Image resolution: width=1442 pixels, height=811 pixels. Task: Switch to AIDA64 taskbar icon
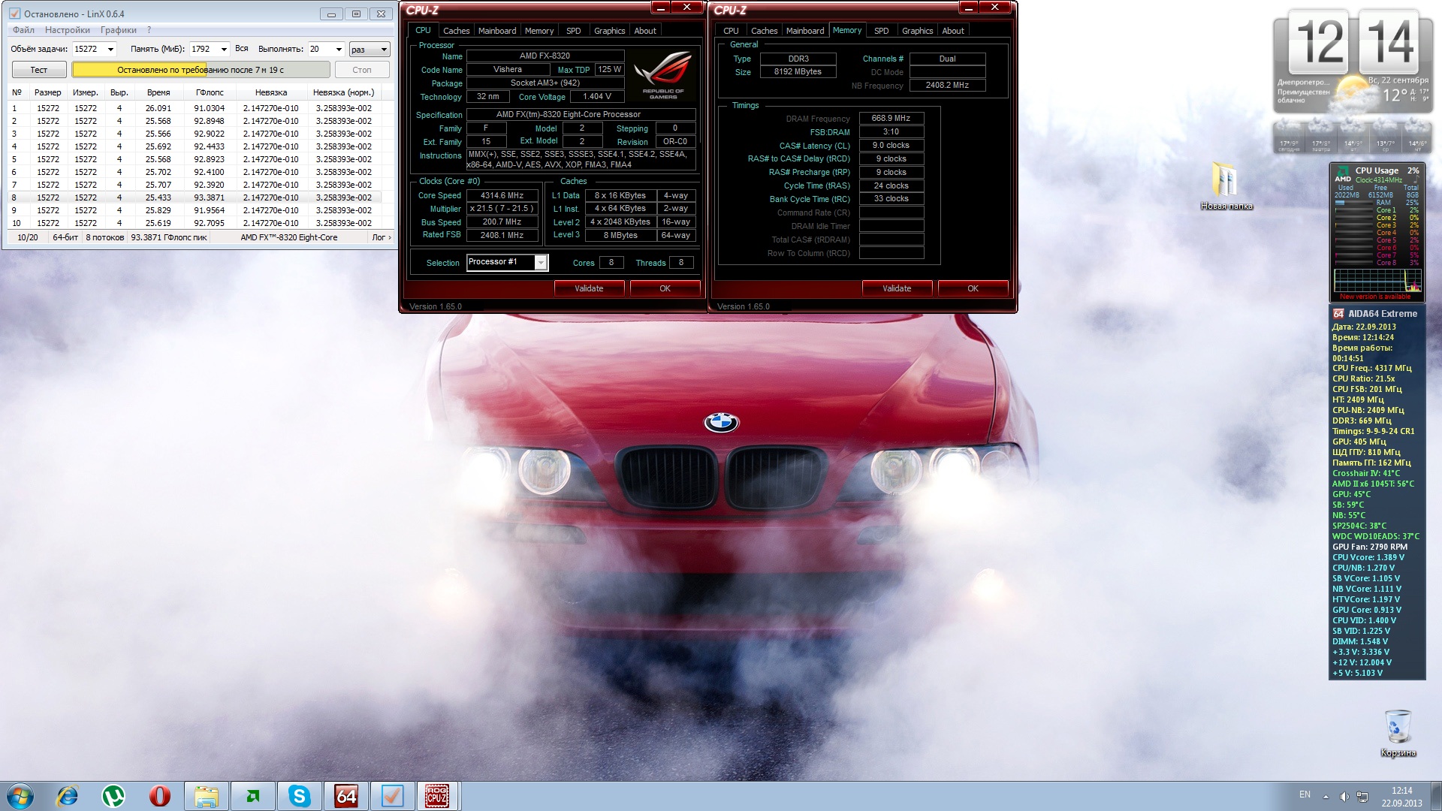pos(346,796)
